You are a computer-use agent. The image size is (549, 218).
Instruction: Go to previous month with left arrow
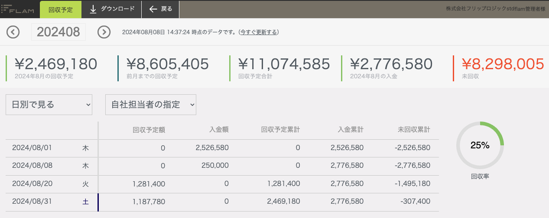(x=13, y=32)
